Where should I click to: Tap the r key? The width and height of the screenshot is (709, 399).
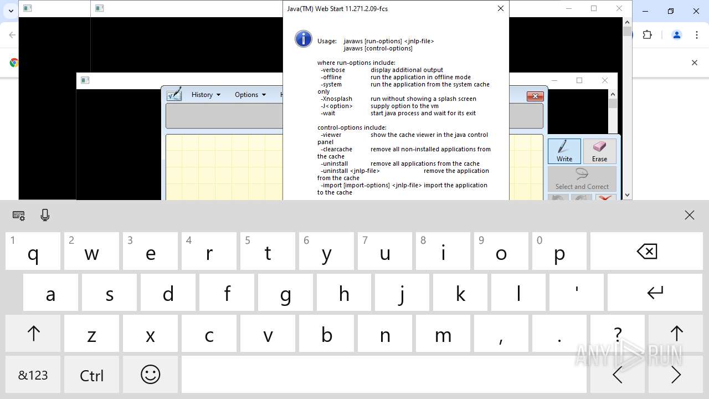(209, 251)
